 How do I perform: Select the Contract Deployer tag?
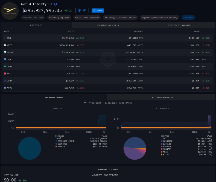[33, 17]
